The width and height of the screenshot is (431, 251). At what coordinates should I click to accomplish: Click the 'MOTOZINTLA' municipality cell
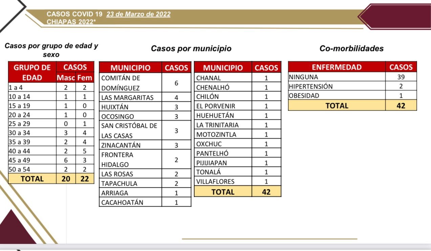(223, 134)
